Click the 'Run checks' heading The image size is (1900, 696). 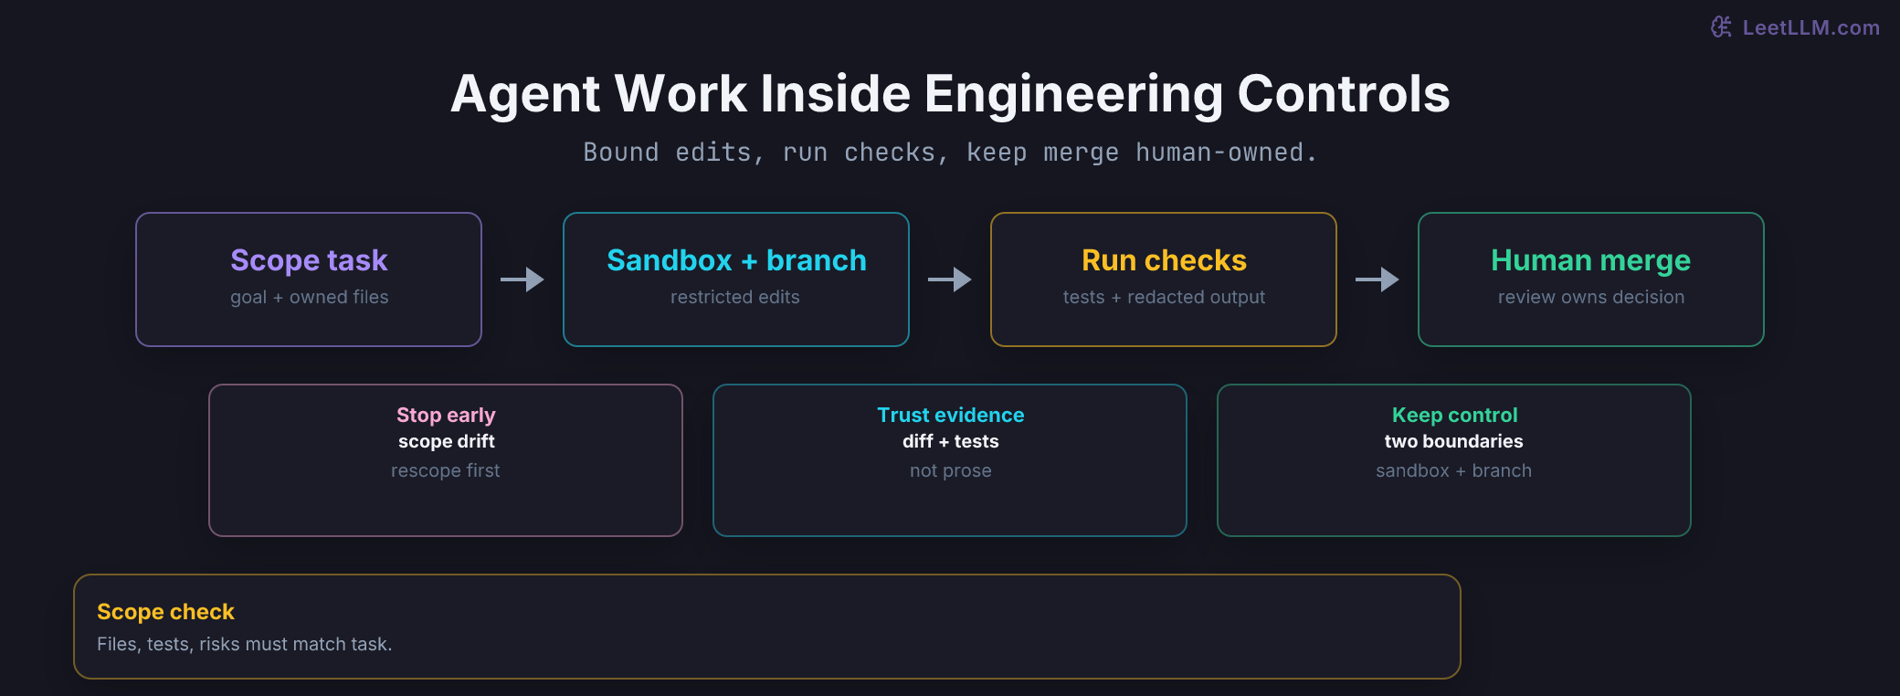[1164, 260]
